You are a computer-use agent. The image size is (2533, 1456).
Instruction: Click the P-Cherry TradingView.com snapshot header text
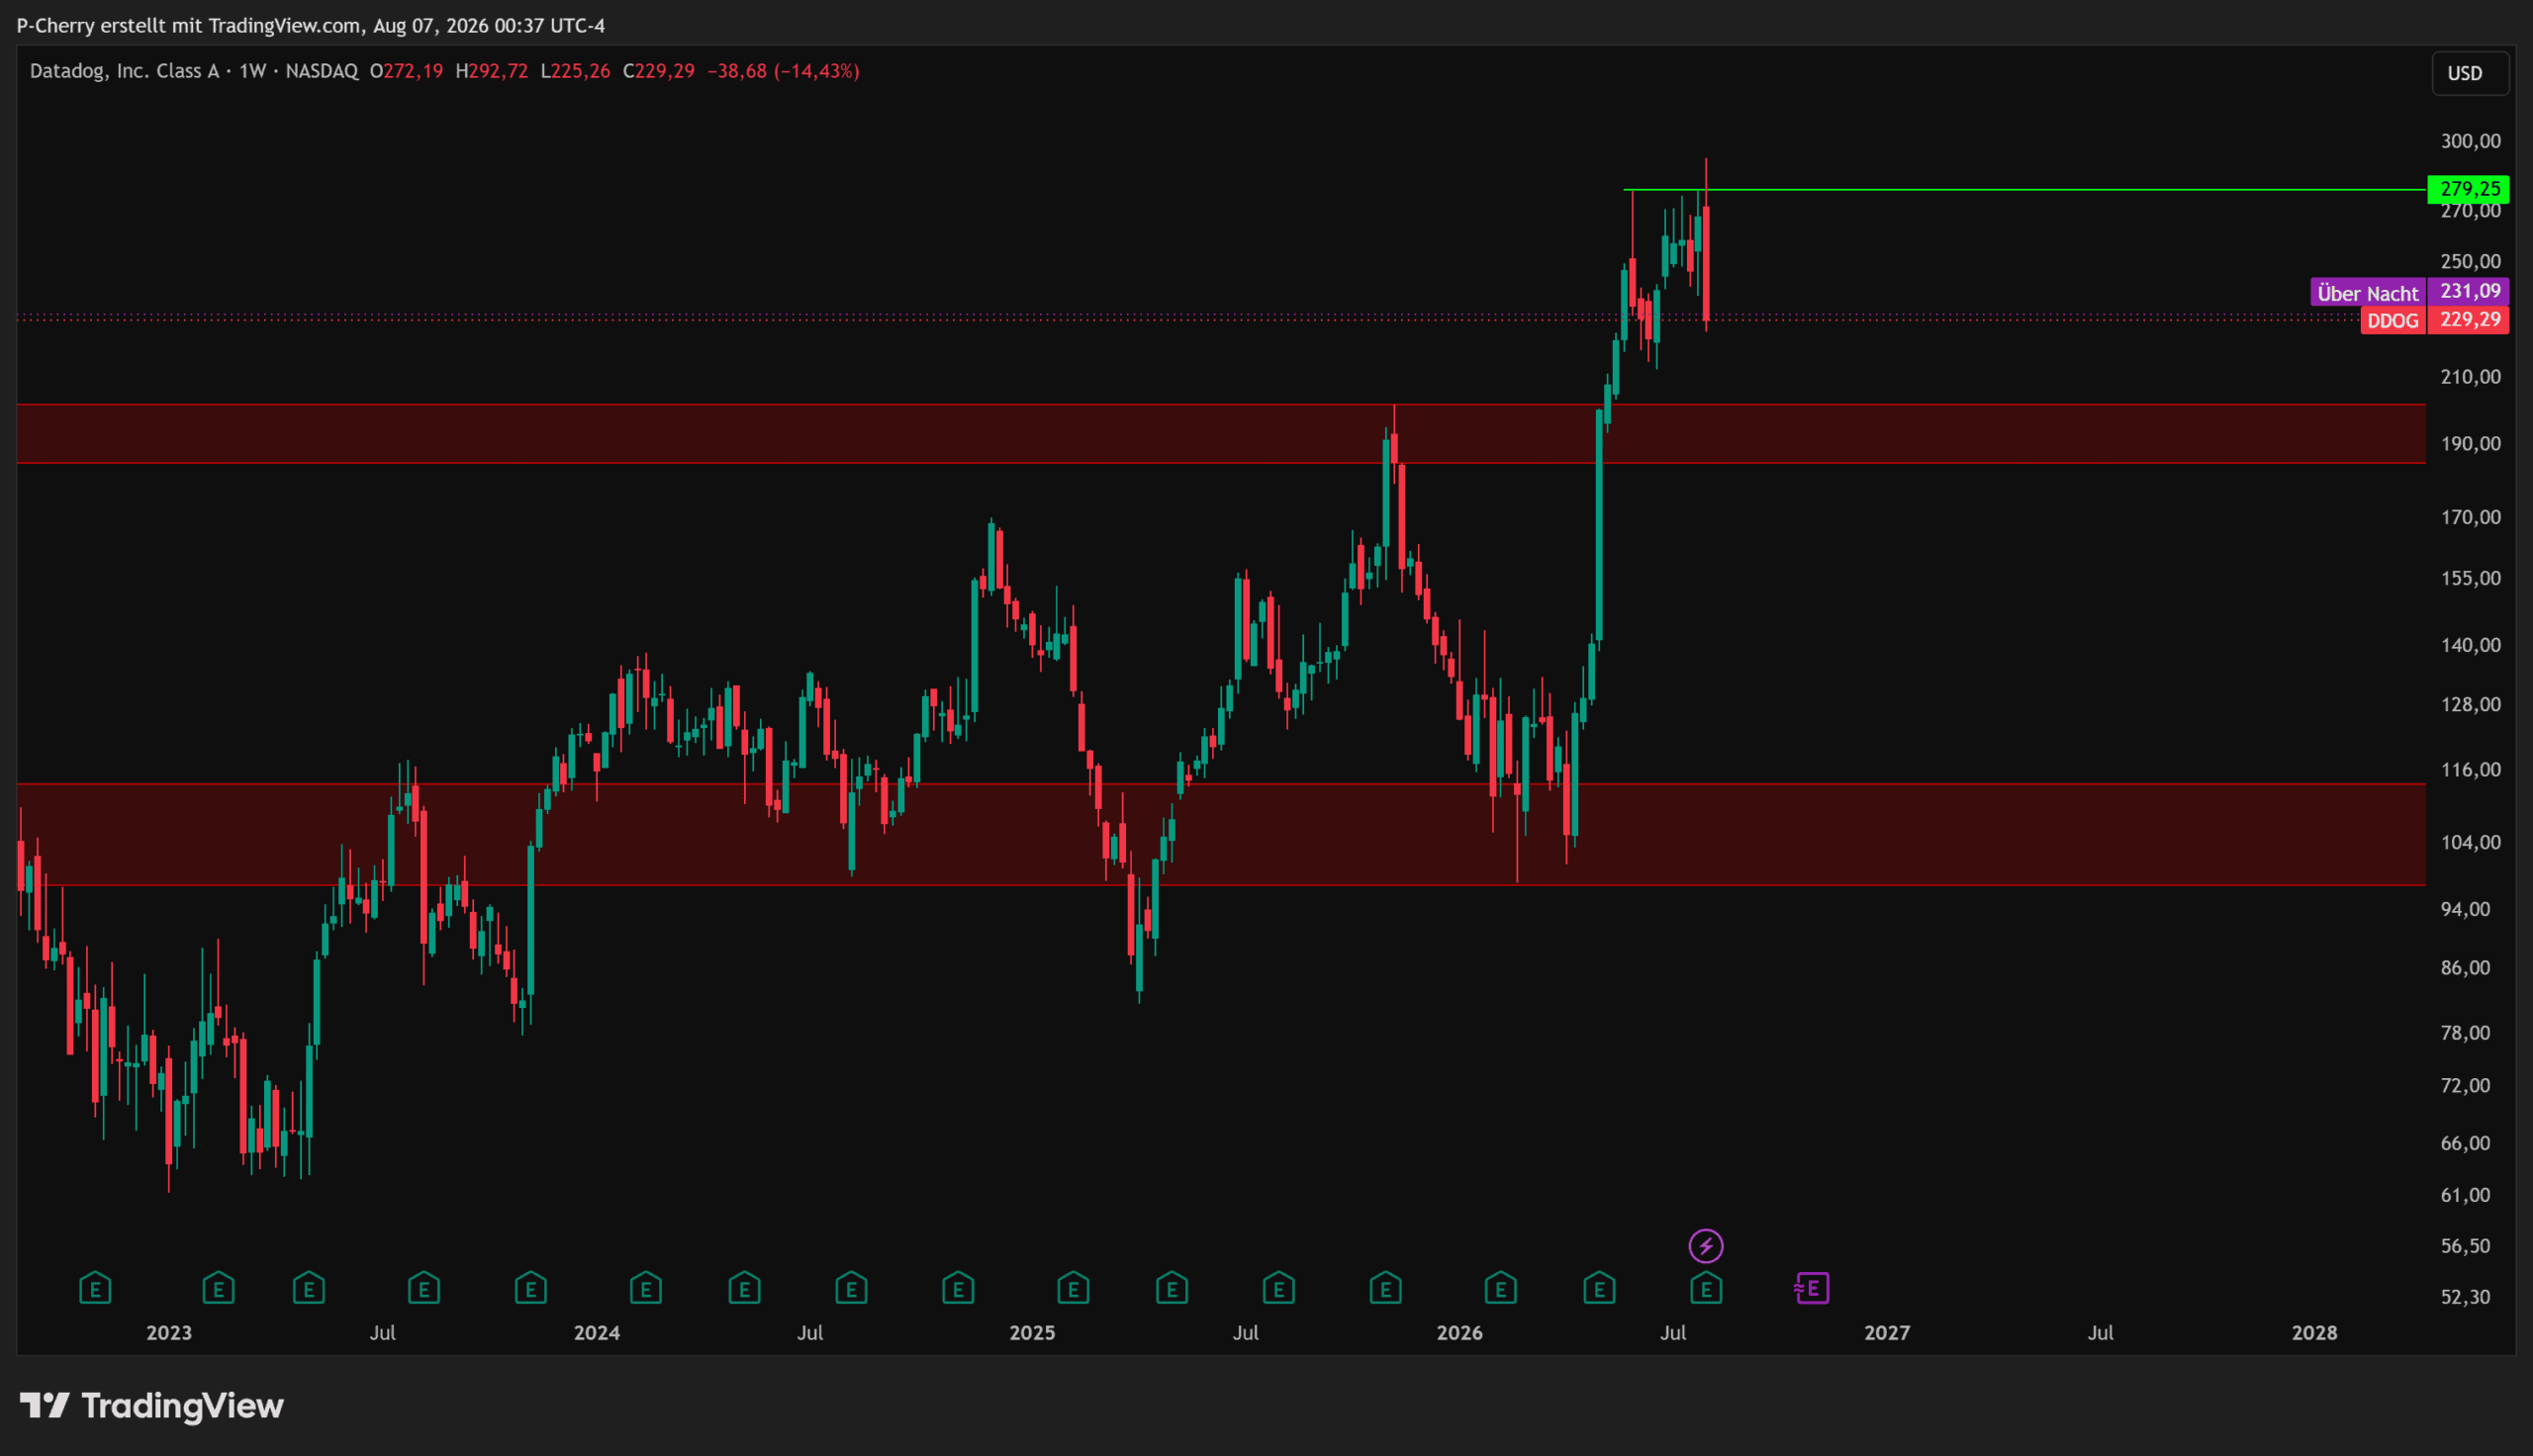(311, 26)
